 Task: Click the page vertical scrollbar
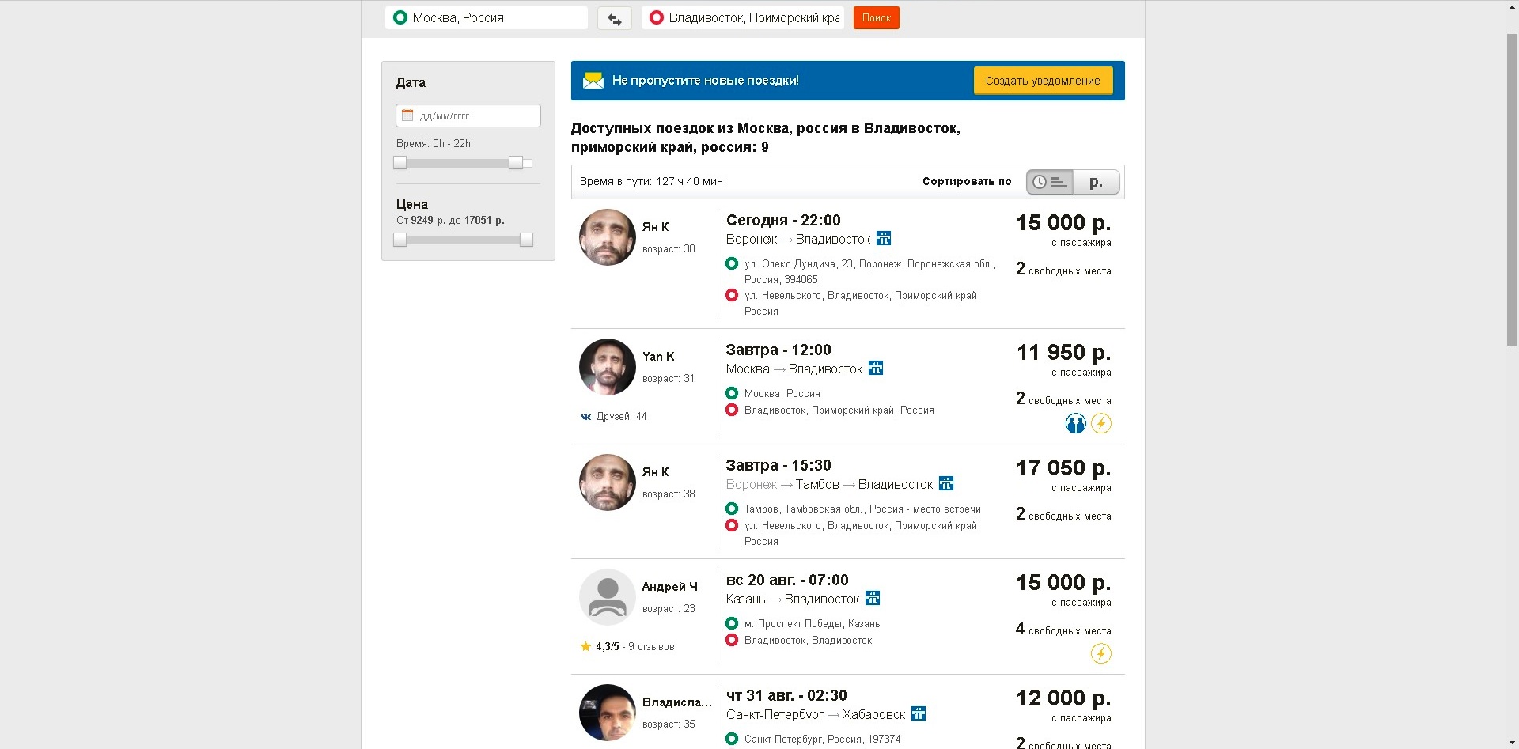(x=1512, y=190)
